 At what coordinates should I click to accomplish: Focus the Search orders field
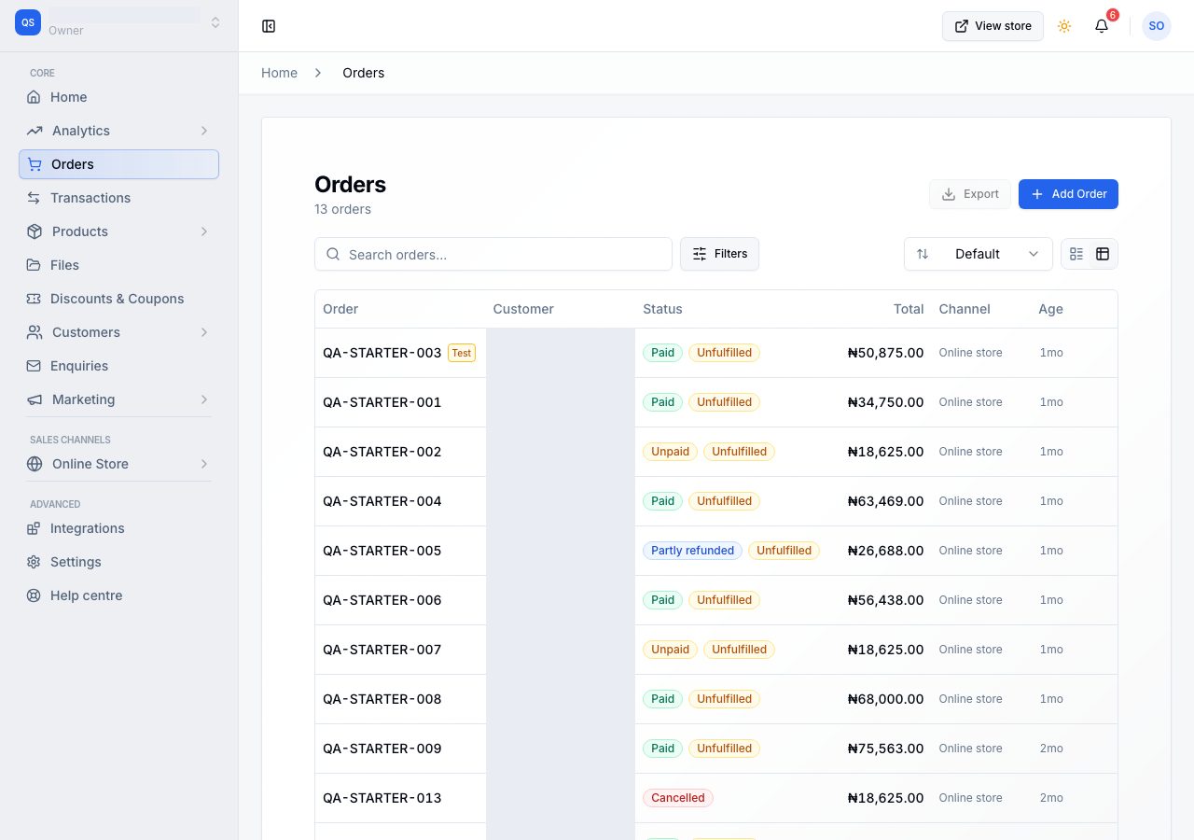click(x=493, y=254)
